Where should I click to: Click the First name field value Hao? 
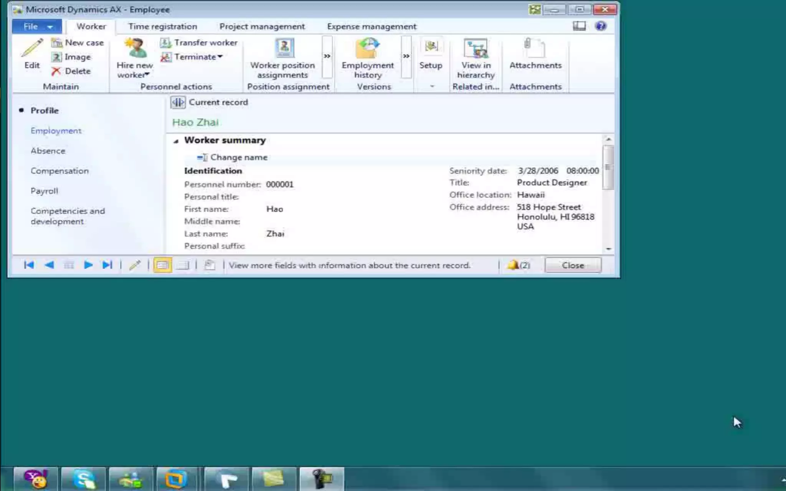[275, 209]
